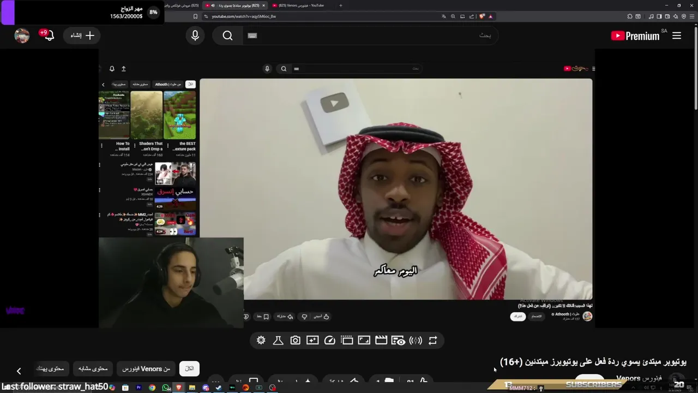Click the Brave Rewards triangle icon
This screenshot has height=393, width=698.
490,16
